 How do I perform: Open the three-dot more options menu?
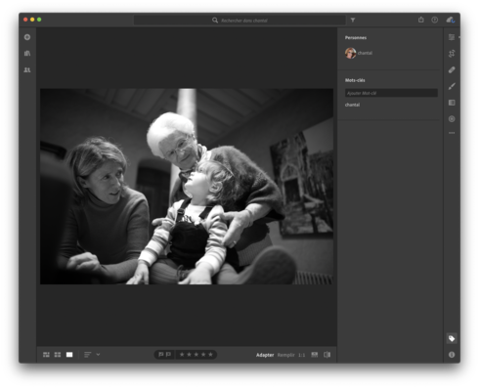pyautogui.click(x=452, y=133)
